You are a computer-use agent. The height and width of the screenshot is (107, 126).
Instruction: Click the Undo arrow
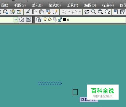coord(64,12)
